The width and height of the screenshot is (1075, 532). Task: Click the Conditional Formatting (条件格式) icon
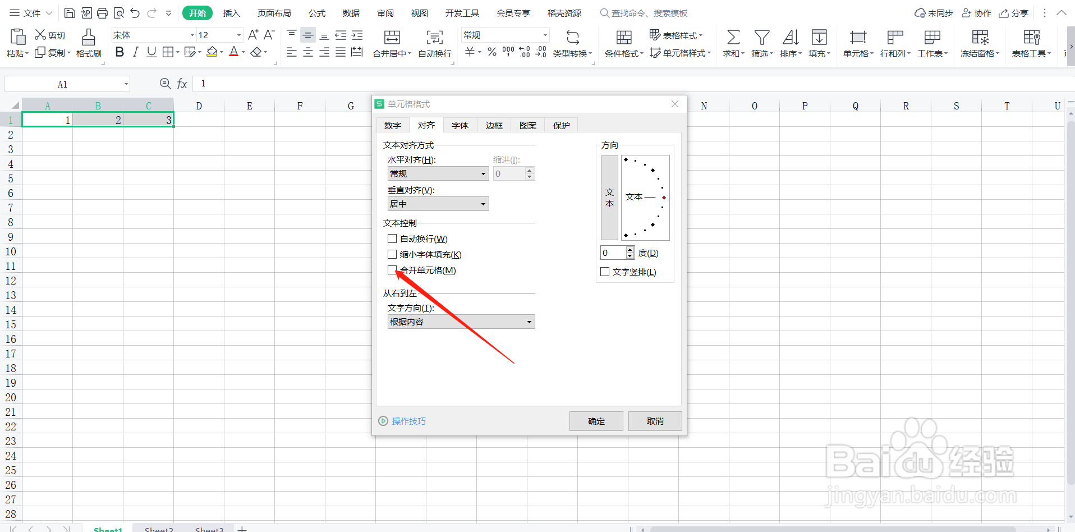624,38
